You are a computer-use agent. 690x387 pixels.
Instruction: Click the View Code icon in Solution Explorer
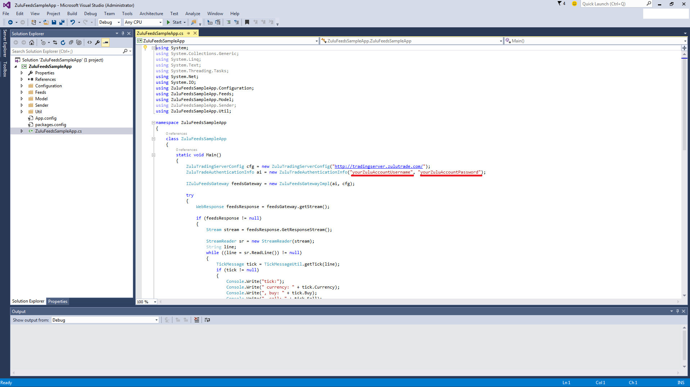click(x=90, y=42)
